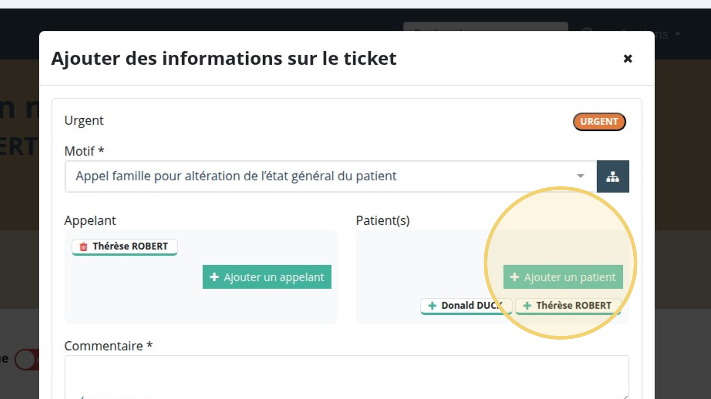Click the Urgent label text

pyautogui.click(x=84, y=121)
